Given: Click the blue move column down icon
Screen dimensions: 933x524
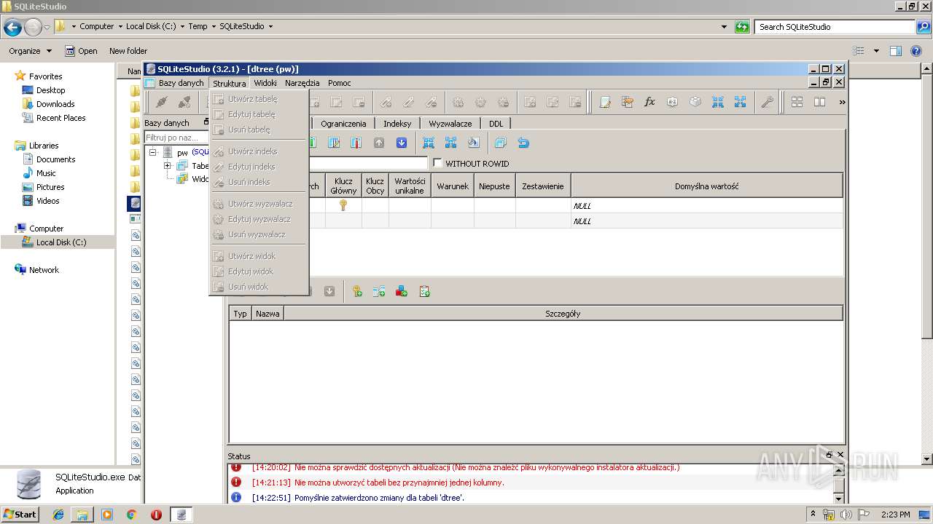Looking at the screenshot, I should [x=401, y=143].
